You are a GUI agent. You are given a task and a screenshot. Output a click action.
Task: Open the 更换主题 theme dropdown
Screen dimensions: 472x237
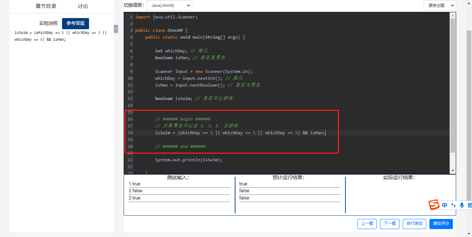(440, 5)
